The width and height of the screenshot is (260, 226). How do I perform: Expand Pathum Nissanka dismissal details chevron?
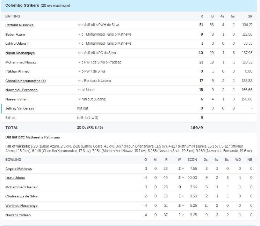(x=79, y=25)
